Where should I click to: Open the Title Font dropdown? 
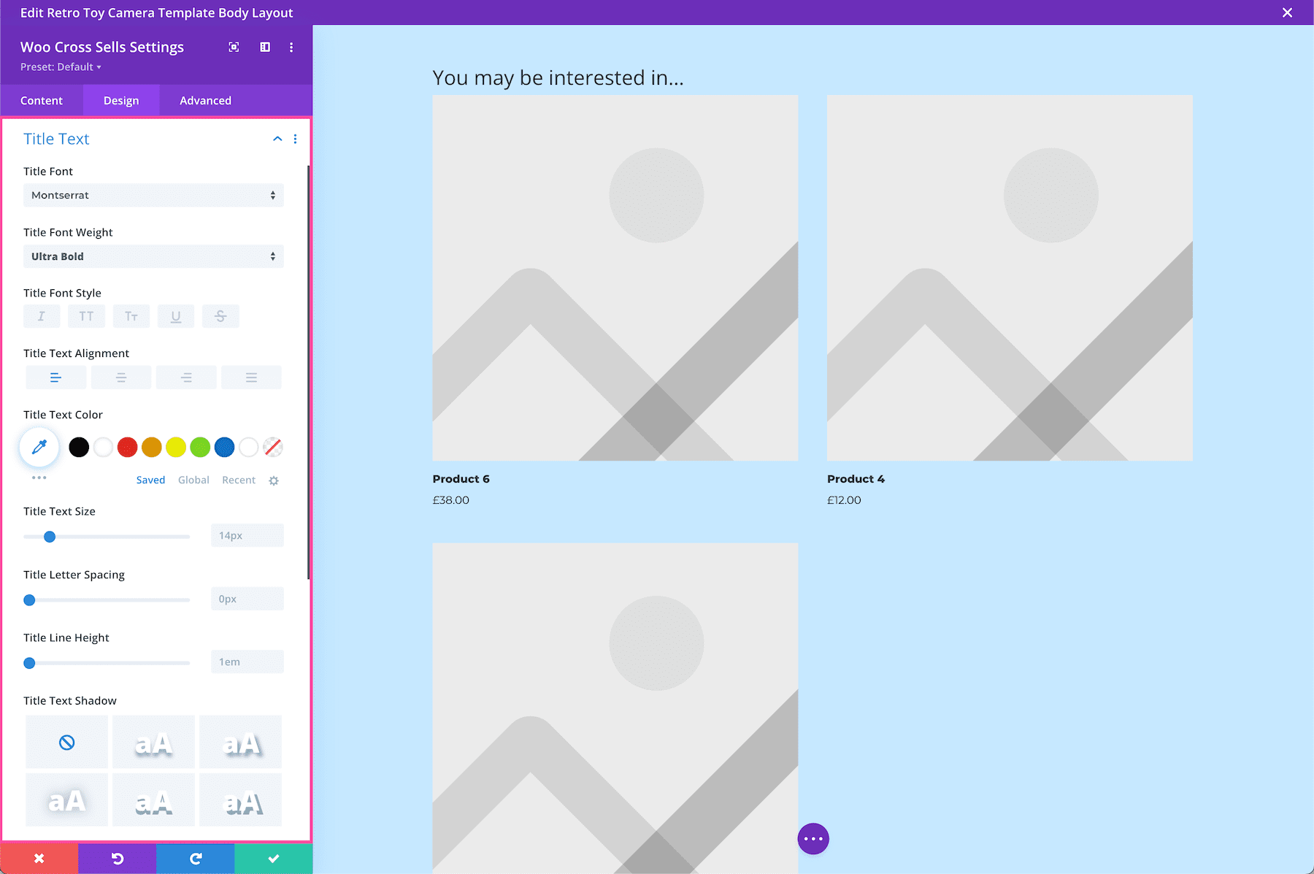point(153,195)
